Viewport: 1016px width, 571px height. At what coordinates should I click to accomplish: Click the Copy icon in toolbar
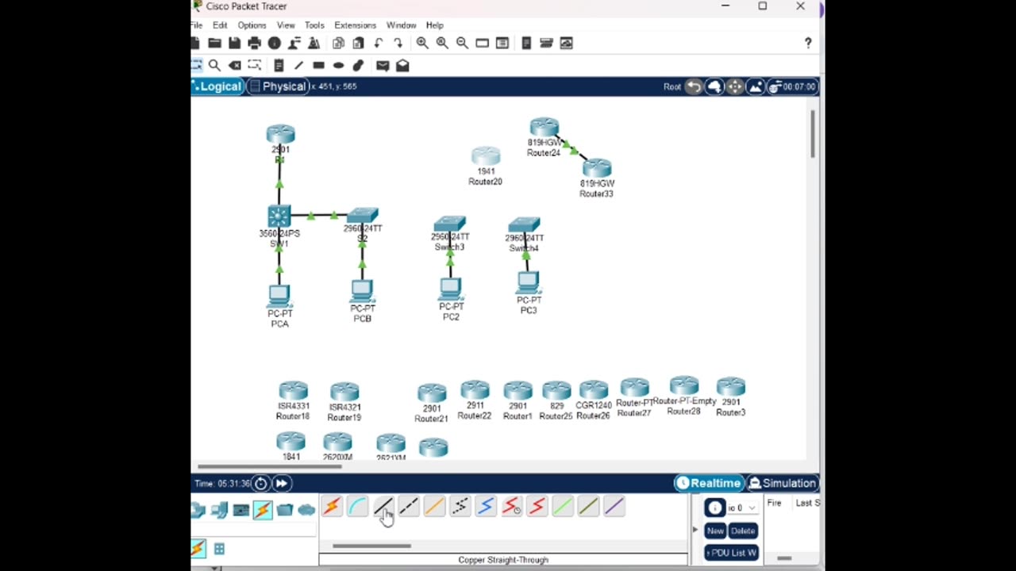(x=339, y=43)
